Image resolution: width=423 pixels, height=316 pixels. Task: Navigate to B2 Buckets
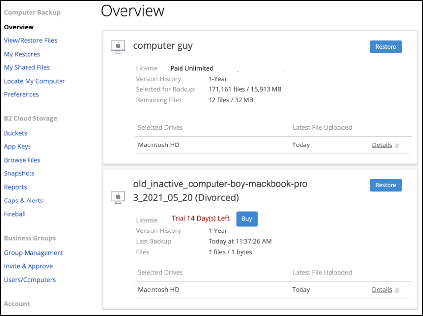(x=16, y=133)
